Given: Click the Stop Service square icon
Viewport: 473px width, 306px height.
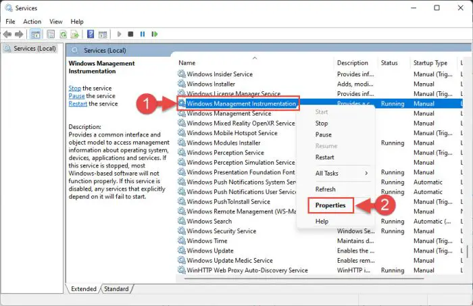Looking at the screenshot, I should point(130,34).
